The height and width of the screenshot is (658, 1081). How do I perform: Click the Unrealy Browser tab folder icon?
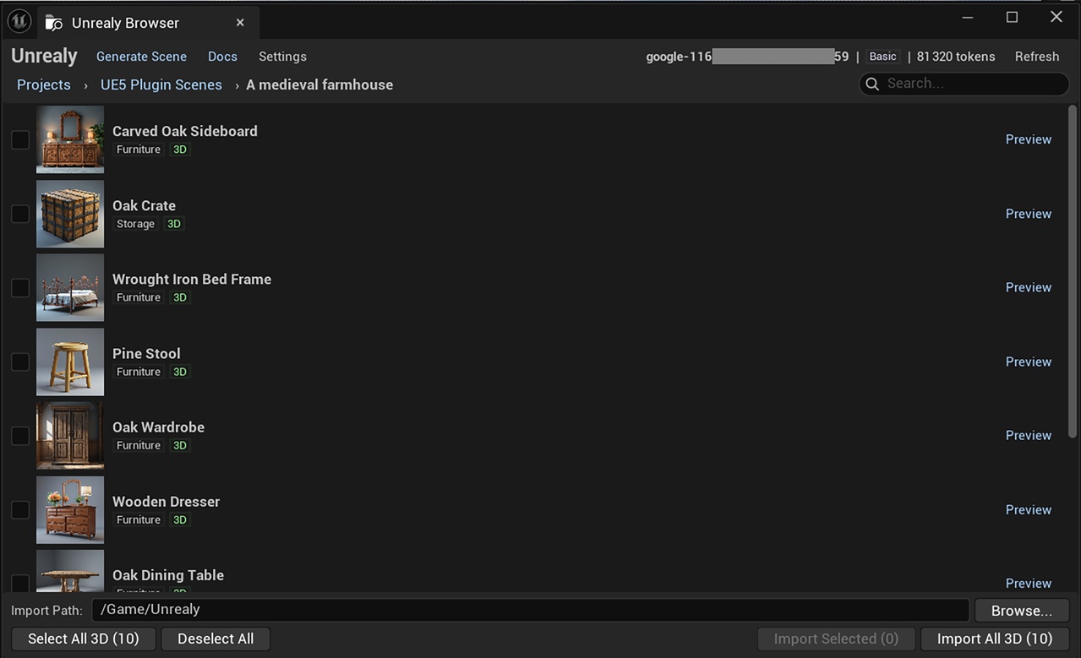coord(53,23)
